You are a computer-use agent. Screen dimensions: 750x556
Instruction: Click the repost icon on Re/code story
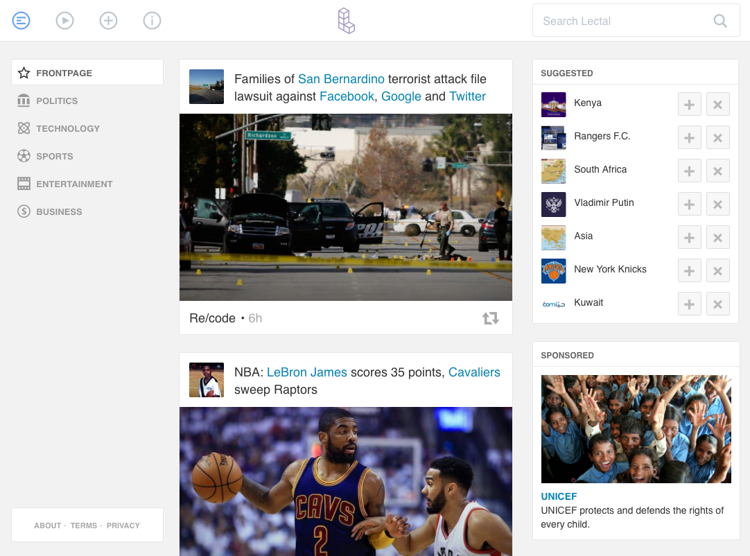490,318
